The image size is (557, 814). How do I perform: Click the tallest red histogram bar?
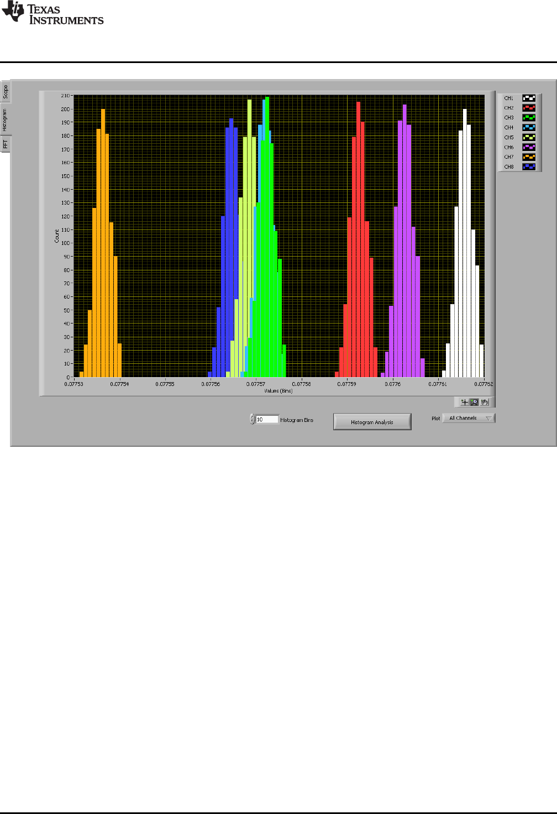(359, 239)
